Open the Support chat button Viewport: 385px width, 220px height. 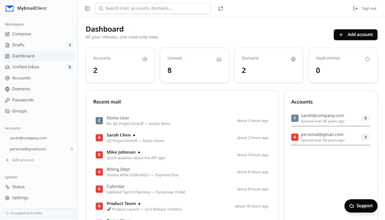pos(361,206)
